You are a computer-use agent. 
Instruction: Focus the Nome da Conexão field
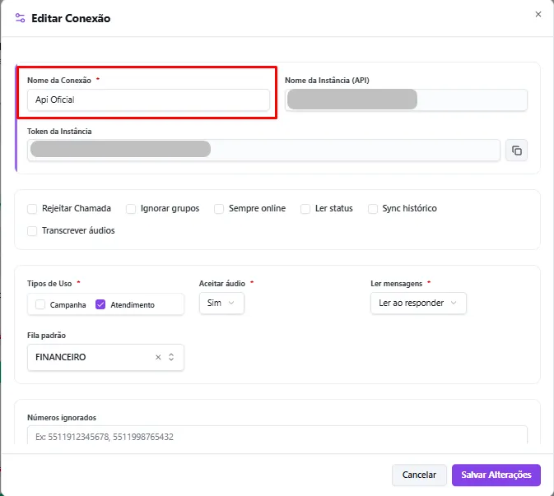(148, 100)
